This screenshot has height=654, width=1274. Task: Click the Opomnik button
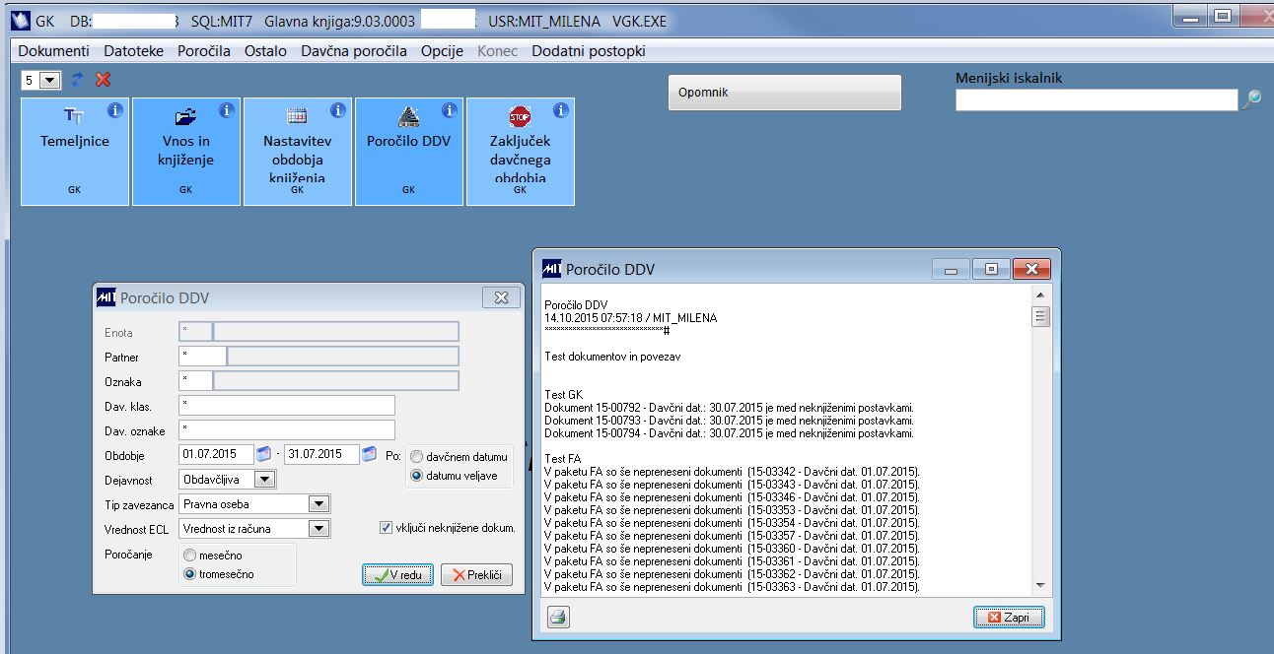pos(785,93)
